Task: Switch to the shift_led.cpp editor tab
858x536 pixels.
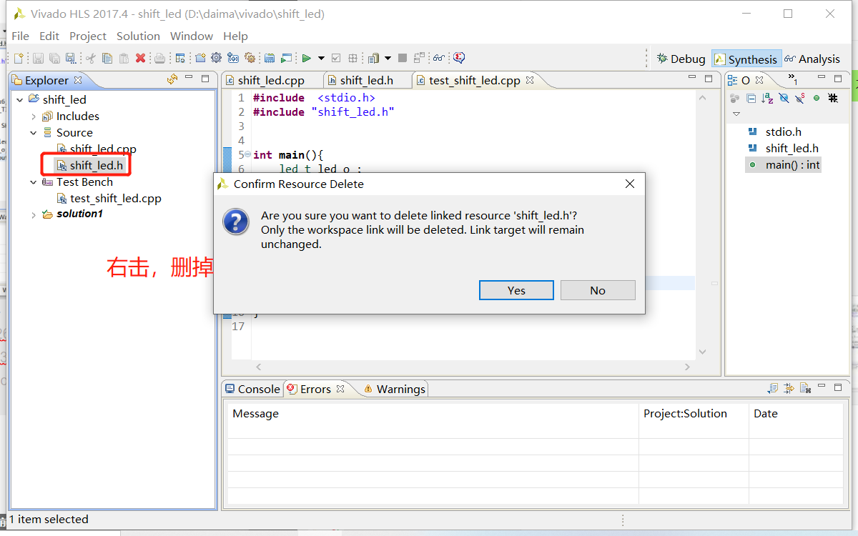Action: 271,80
